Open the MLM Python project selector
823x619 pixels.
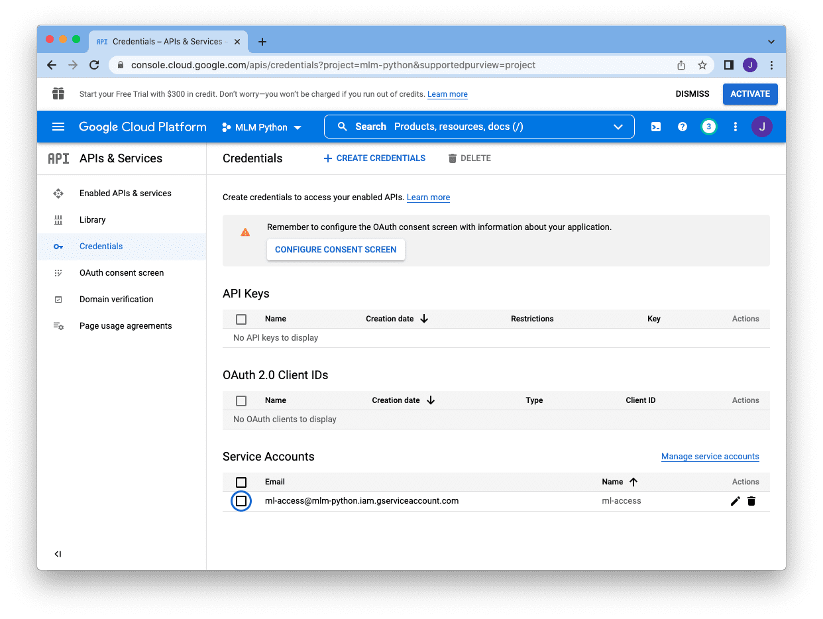point(262,127)
